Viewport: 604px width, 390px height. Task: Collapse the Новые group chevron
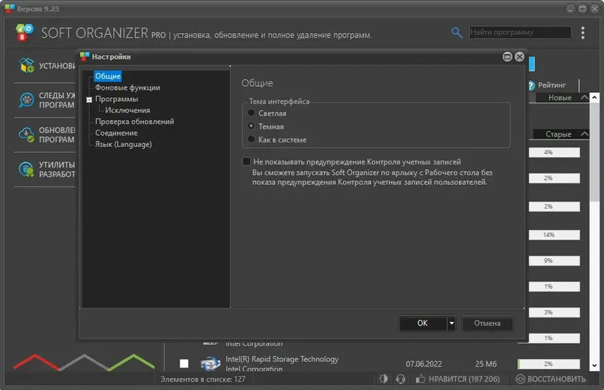coord(584,97)
